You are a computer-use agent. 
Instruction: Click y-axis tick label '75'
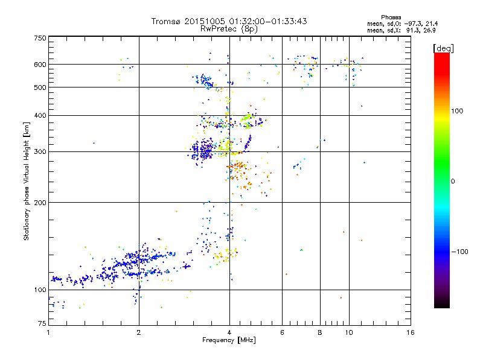[42, 323]
